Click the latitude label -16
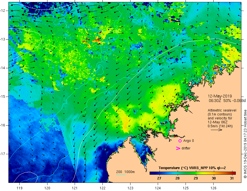The image size is (247, 191). point(3,125)
